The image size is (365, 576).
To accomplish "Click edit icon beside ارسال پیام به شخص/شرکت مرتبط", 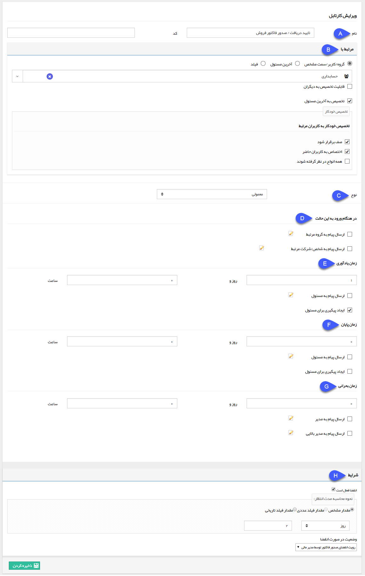I will pos(261,248).
